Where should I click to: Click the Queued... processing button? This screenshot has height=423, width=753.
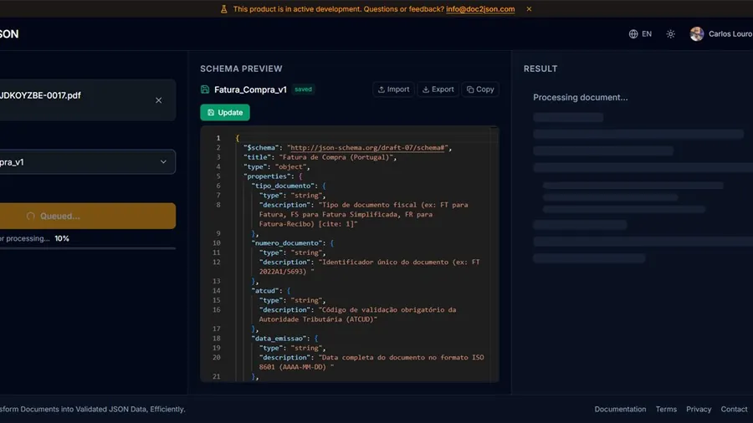(87, 216)
